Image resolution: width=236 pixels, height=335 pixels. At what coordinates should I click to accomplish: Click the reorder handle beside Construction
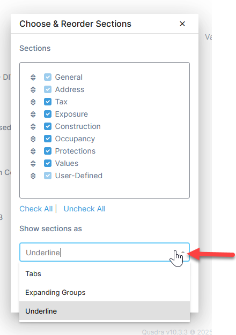pyautogui.click(x=33, y=127)
